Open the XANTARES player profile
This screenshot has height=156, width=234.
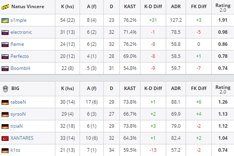(x=22, y=138)
